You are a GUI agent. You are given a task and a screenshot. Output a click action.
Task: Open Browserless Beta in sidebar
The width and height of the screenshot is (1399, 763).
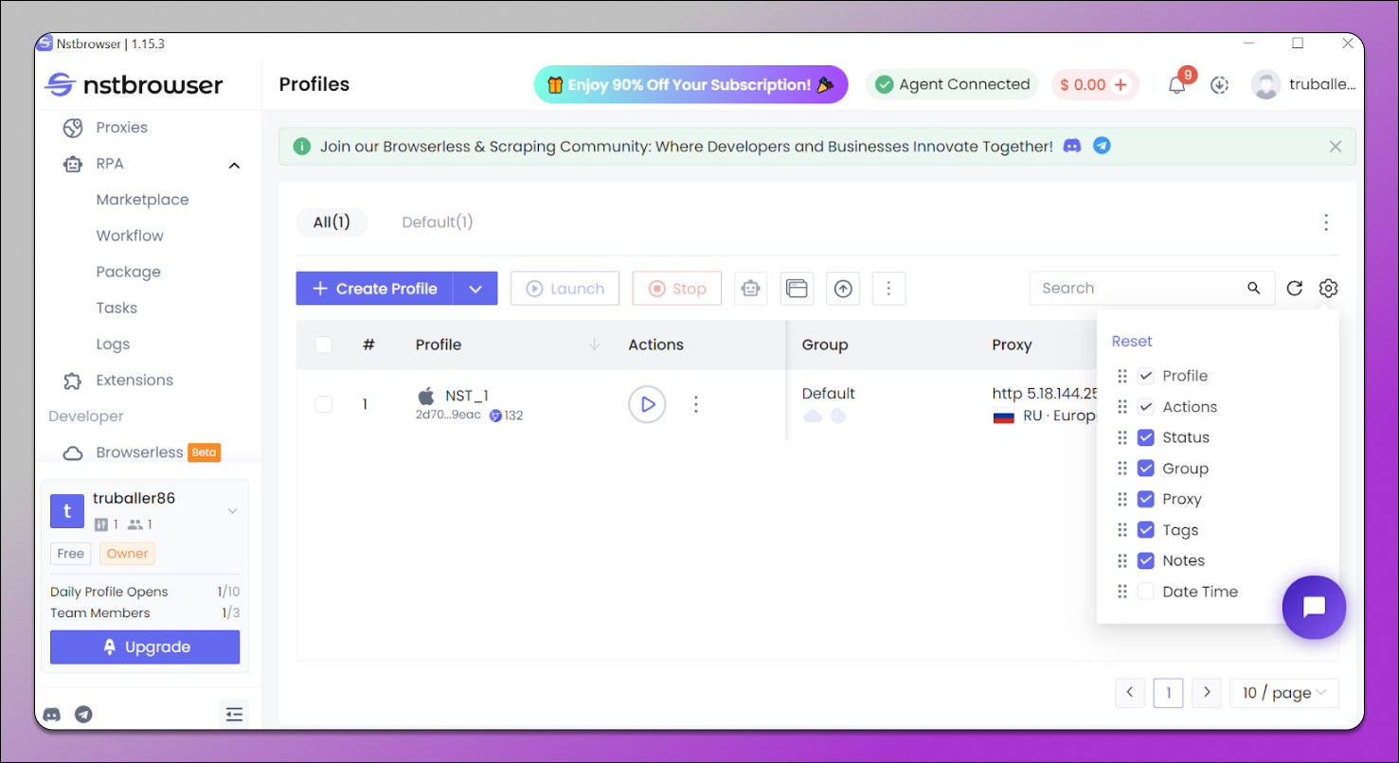(140, 452)
